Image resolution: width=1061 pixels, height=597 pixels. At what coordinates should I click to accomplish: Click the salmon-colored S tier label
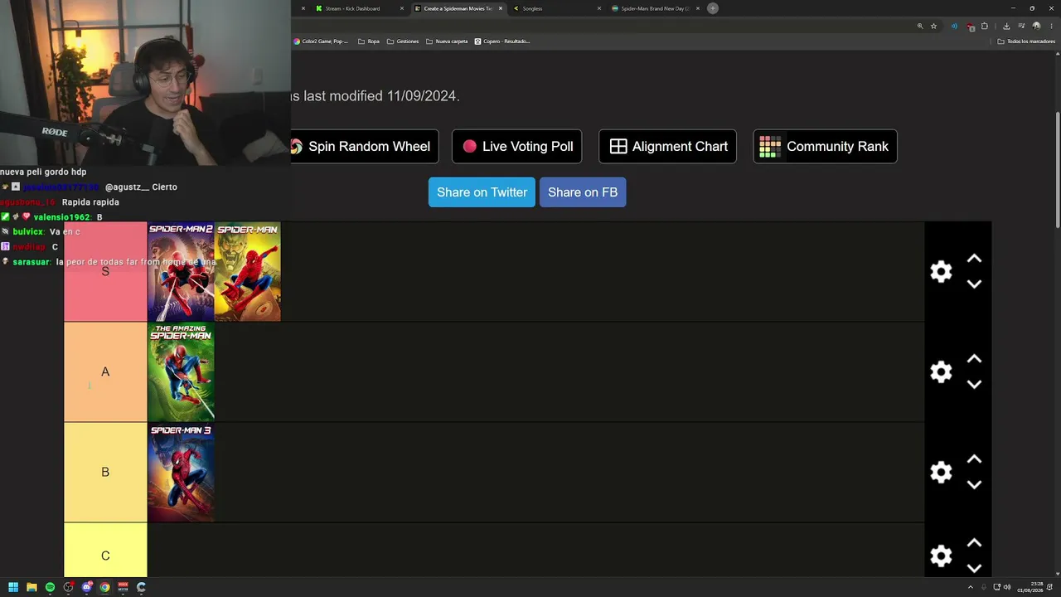[x=105, y=272]
